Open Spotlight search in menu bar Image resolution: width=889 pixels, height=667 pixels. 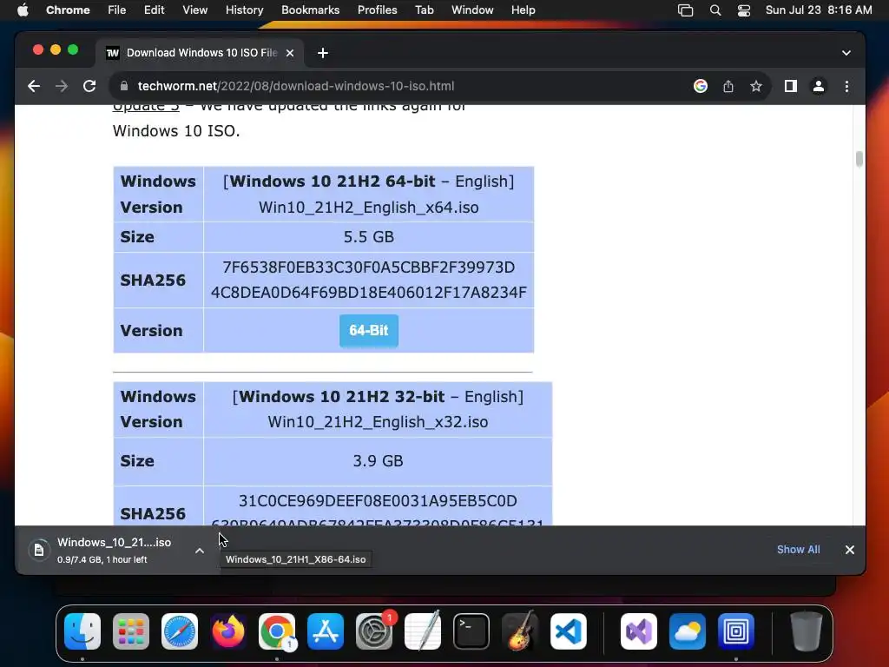(x=715, y=10)
